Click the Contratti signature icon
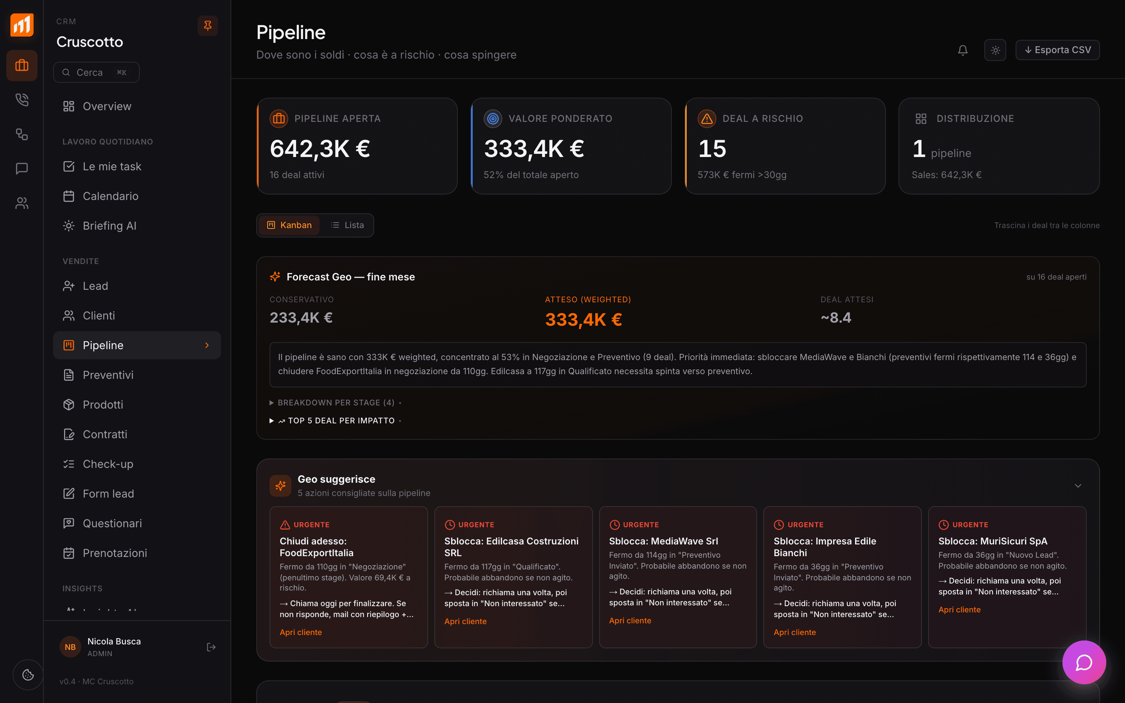 click(69, 434)
